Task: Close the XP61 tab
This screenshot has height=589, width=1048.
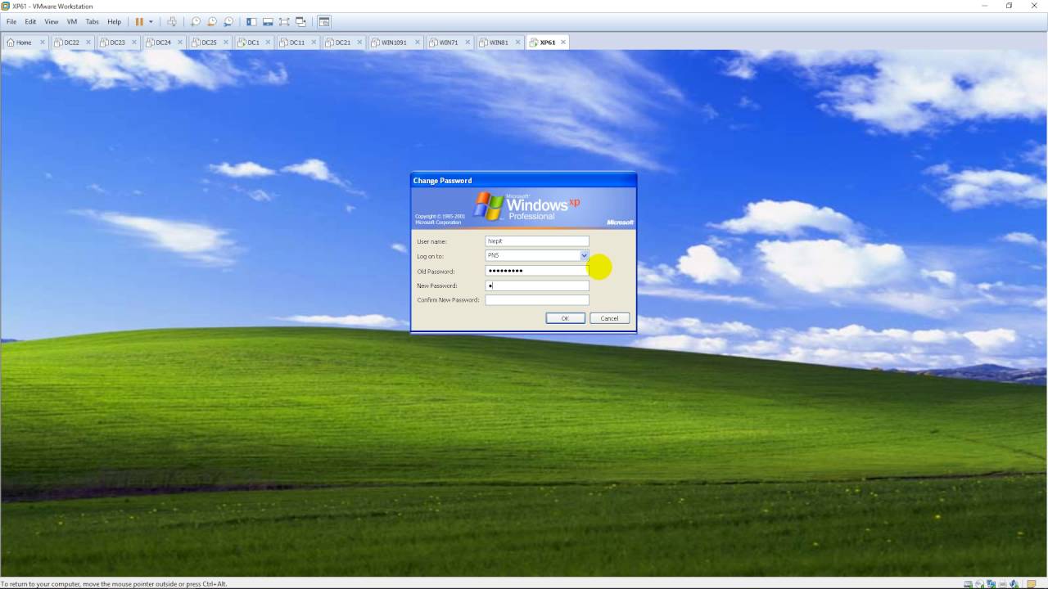Action: click(563, 43)
